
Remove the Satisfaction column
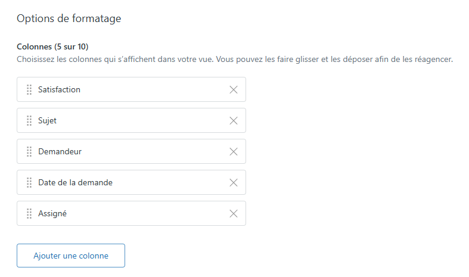(x=234, y=89)
